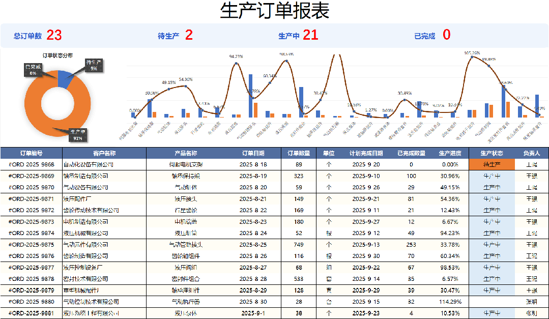Select the 已完成 count 0

446,35
